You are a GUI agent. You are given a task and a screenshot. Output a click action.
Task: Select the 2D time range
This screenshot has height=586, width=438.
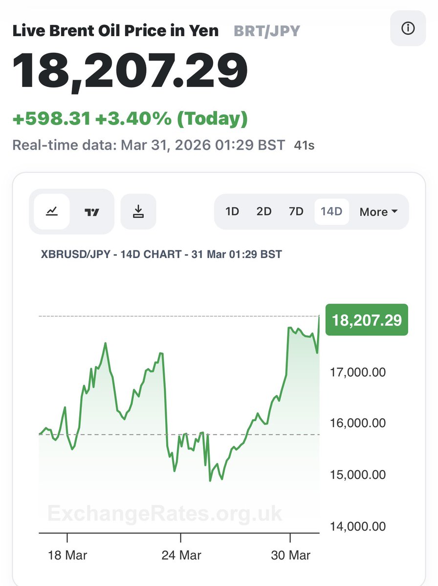(264, 212)
